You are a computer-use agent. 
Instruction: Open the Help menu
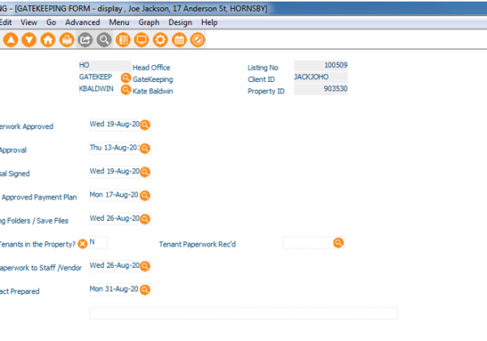[x=209, y=23]
